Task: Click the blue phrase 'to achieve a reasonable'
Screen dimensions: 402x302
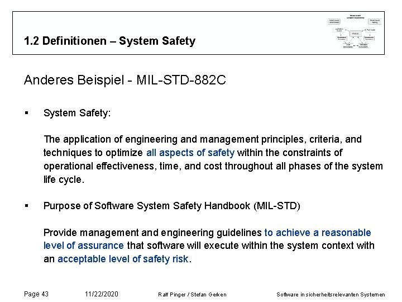Action: (318, 233)
